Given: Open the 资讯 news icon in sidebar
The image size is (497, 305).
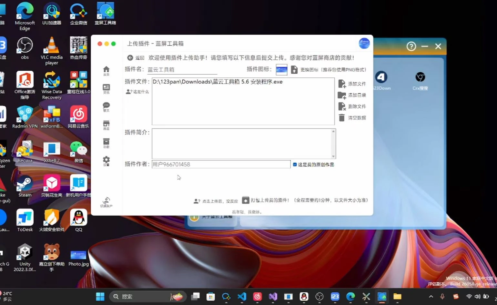Looking at the screenshot, I should click(106, 88).
